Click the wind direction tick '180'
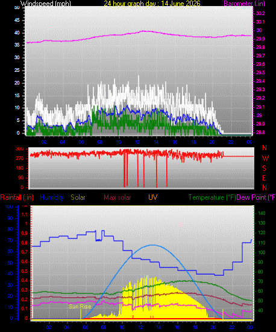 pos(20,168)
